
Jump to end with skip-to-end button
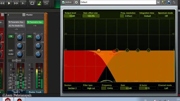(x=23, y=3)
